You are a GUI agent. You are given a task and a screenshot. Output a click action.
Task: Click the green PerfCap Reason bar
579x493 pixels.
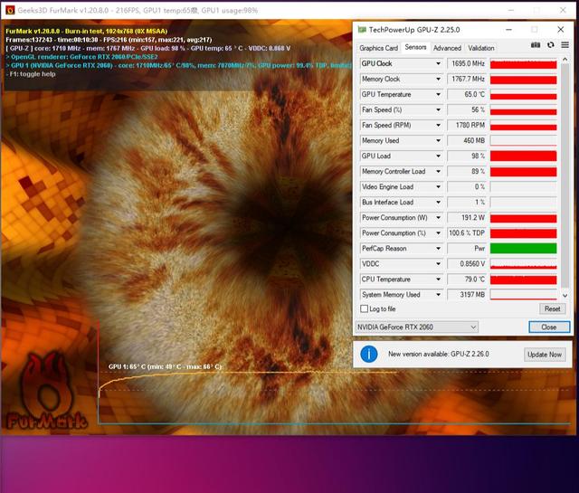click(x=523, y=248)
